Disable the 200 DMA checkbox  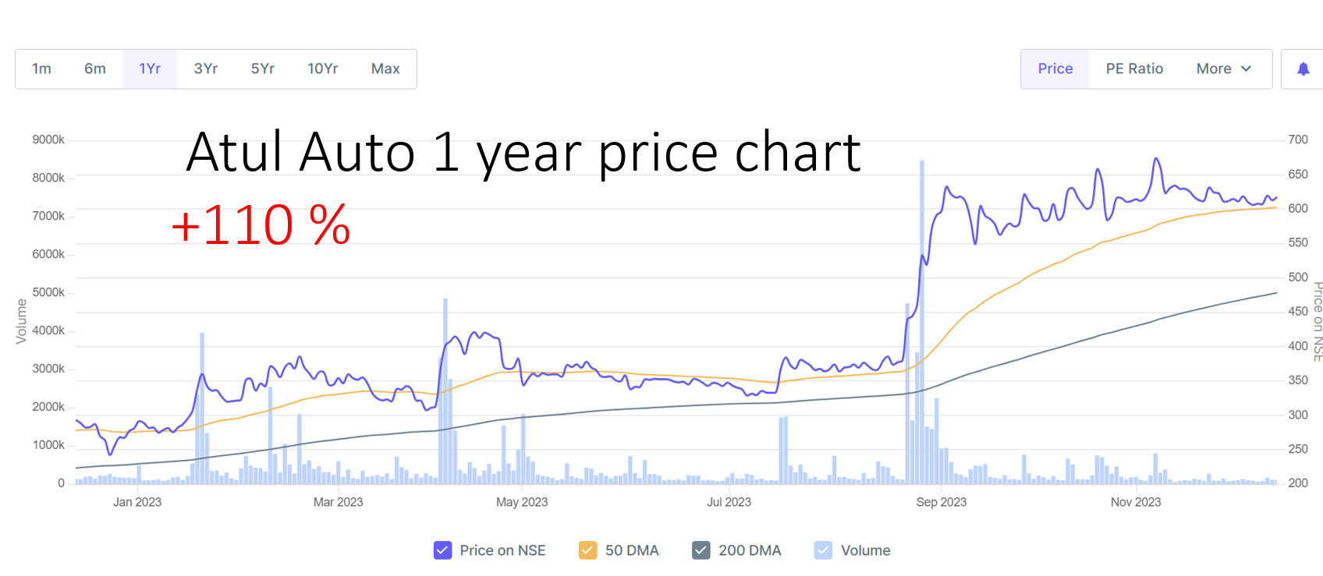(701, 550)
